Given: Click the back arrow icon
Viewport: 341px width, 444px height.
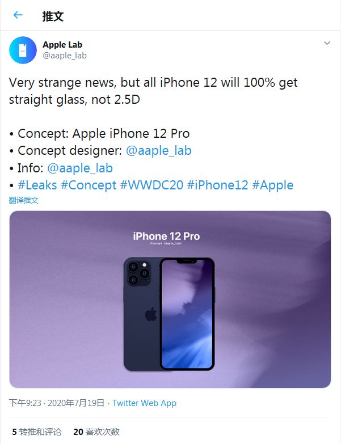Looking at the screenshot, I should tap(18, 15).
